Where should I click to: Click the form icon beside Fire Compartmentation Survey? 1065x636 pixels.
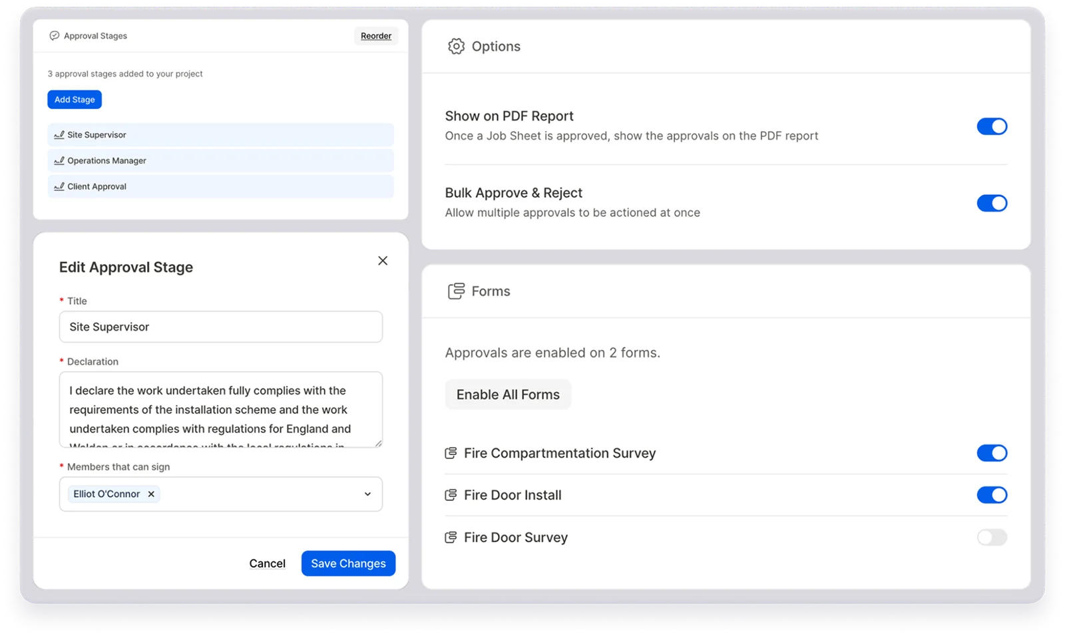coord(451,453)
